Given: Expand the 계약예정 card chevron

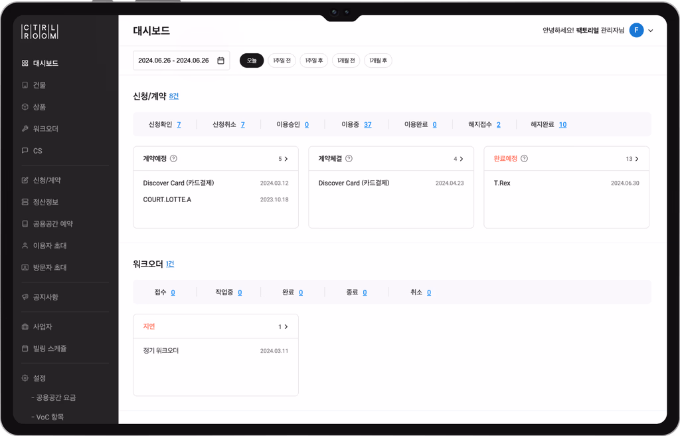Looking at the screenshot, I should [x=286, y=159].
